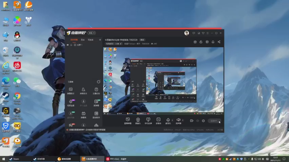The image size is (289, 162).
Task: Select the full-screen 1 source row
Action: click(x=84, y=45)
